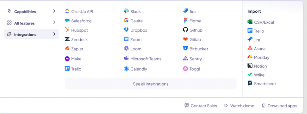Open the Contact Sales link
307x114 pixels.
tap(201, 106)
